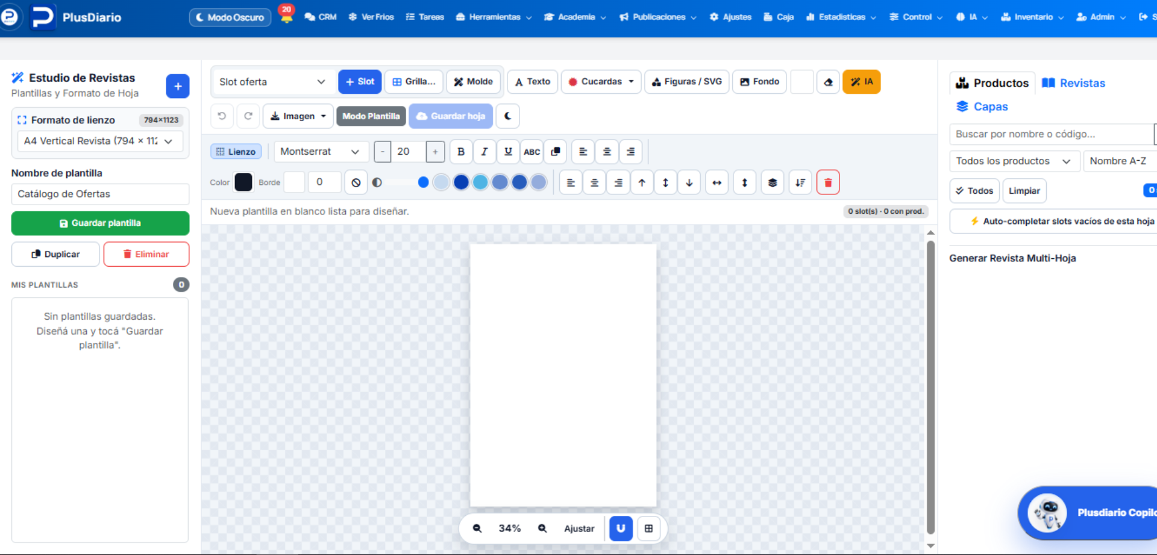1157x555 pixels.
Task: Click the layers stack icon in toolbar
Action: (x=773, y=182)
